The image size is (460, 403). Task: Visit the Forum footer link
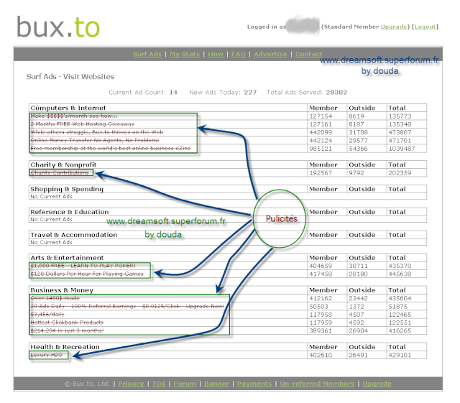[185, 384]
